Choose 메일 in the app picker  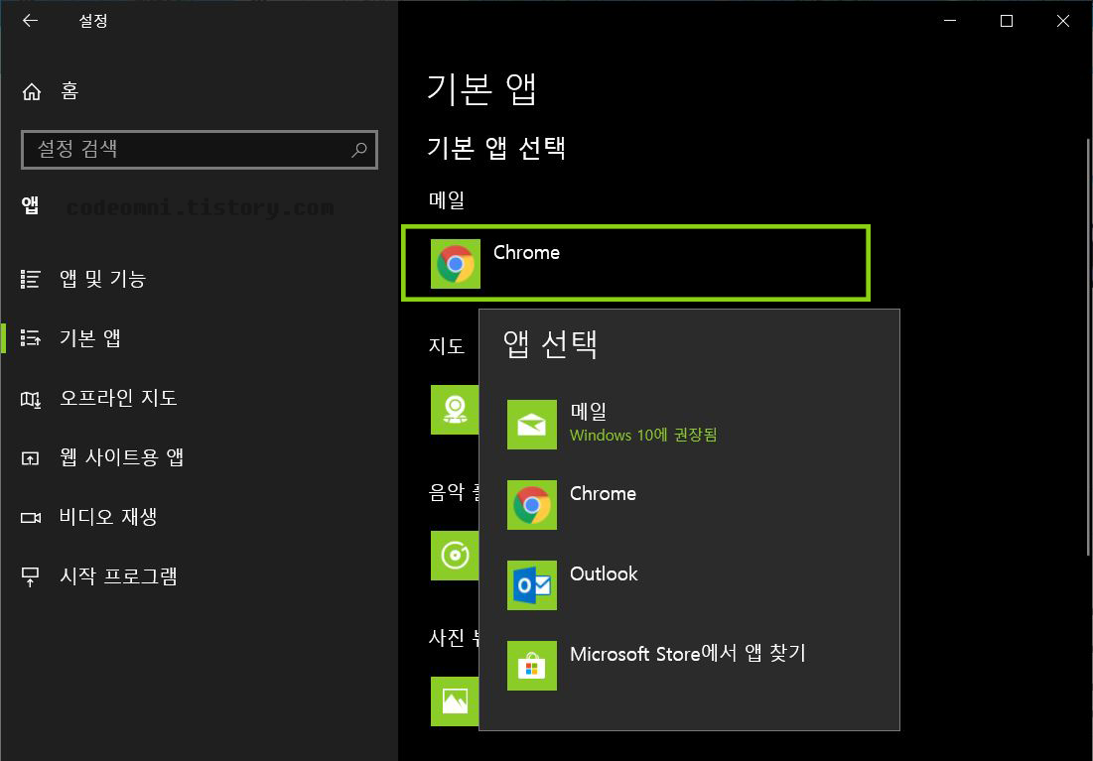point(689,424)
